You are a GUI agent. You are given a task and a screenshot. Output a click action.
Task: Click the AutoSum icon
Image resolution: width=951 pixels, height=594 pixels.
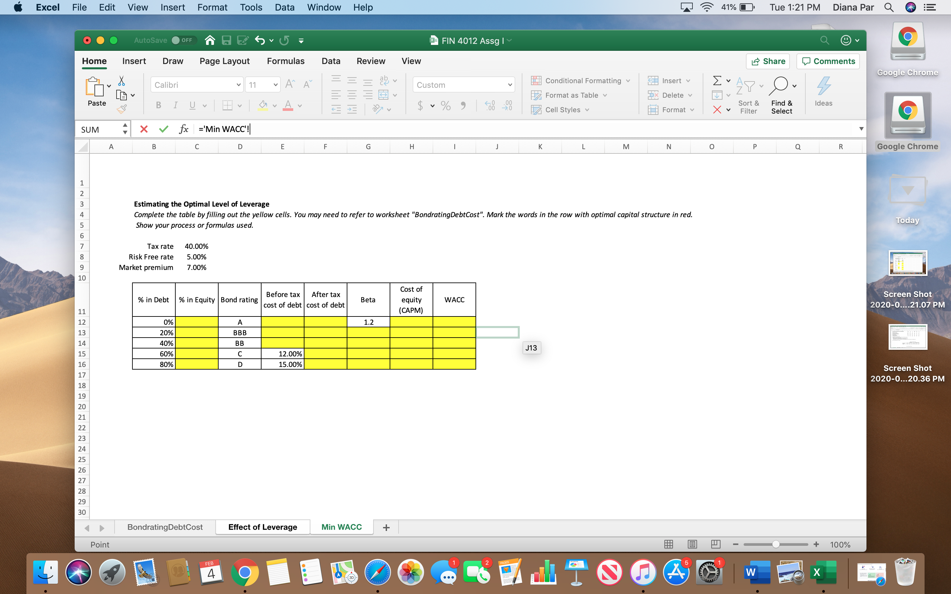(718, 80)
